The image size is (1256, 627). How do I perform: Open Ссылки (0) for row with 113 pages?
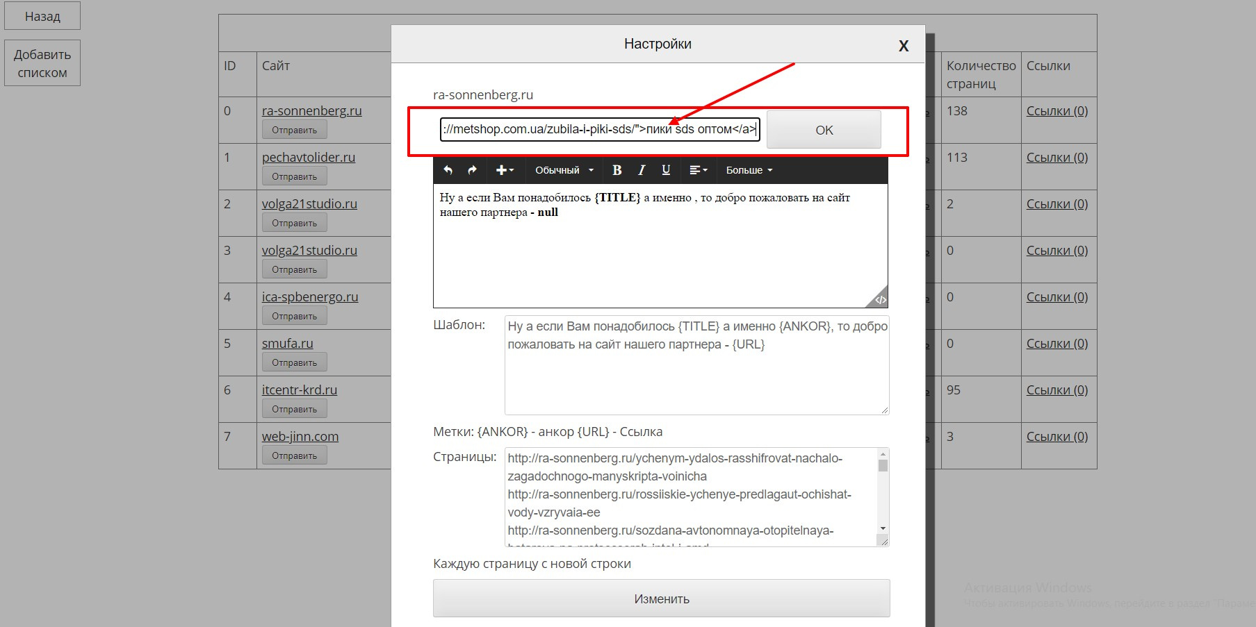[1057, 157]
